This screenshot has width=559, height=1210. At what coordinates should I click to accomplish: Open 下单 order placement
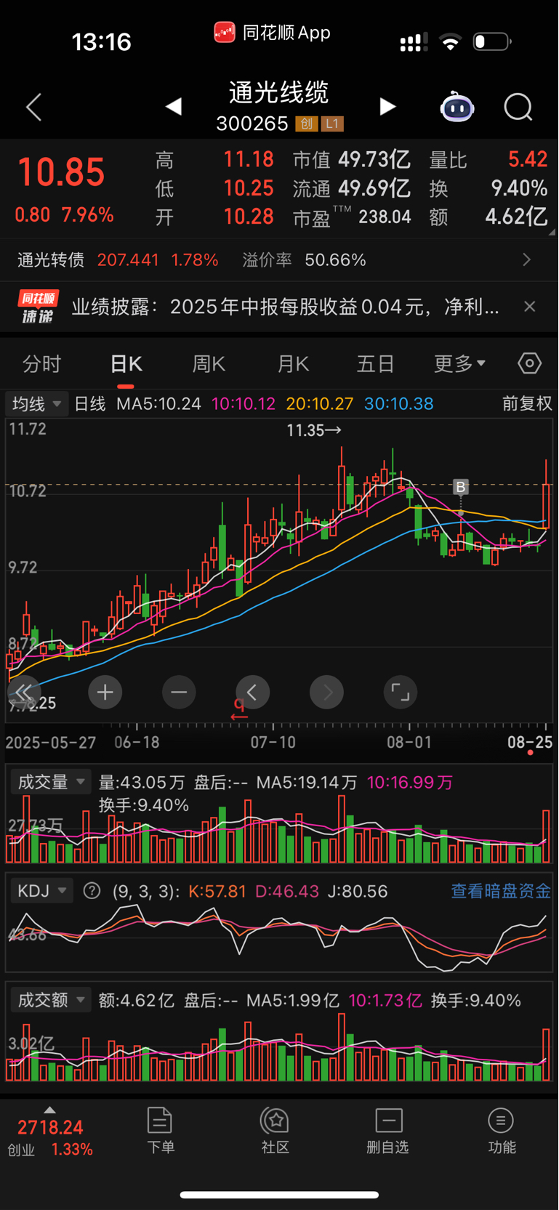pos(160,1131)
